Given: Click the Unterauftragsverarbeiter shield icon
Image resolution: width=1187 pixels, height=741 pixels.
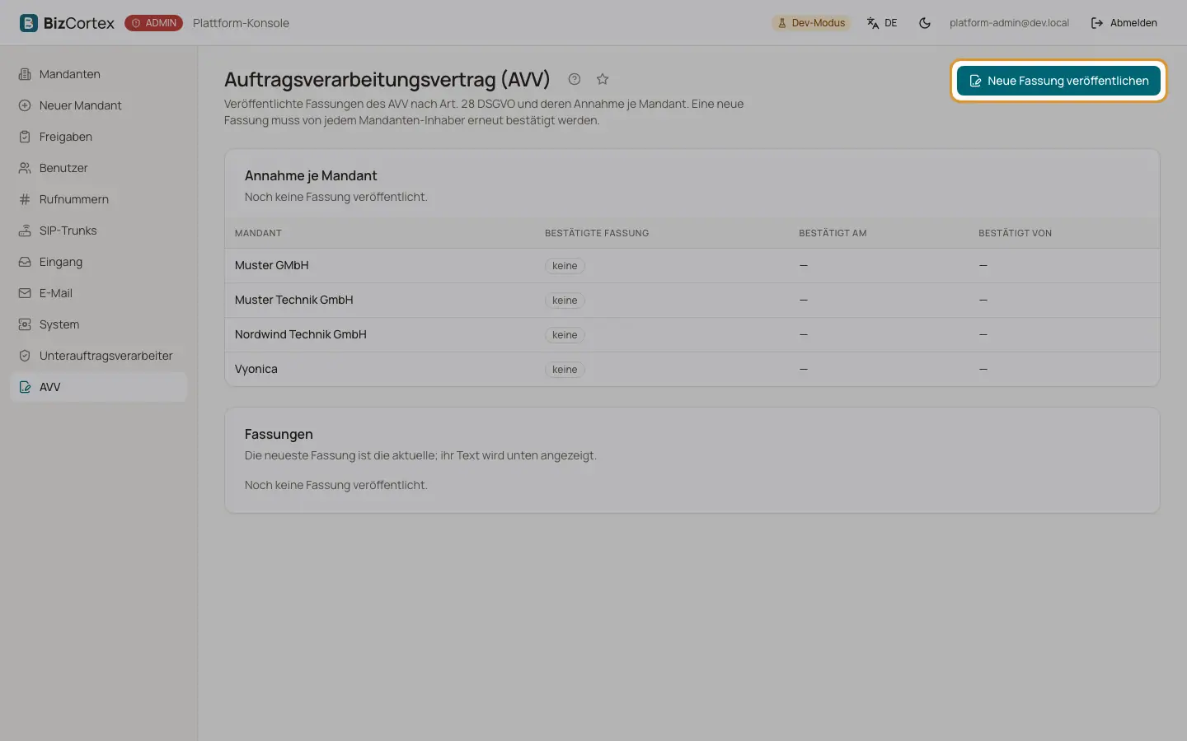Looking at the screenshot, I should tap(25, 356).
